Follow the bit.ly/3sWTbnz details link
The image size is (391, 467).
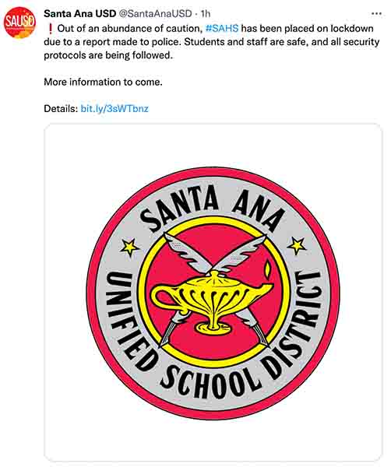coord(114,108)
